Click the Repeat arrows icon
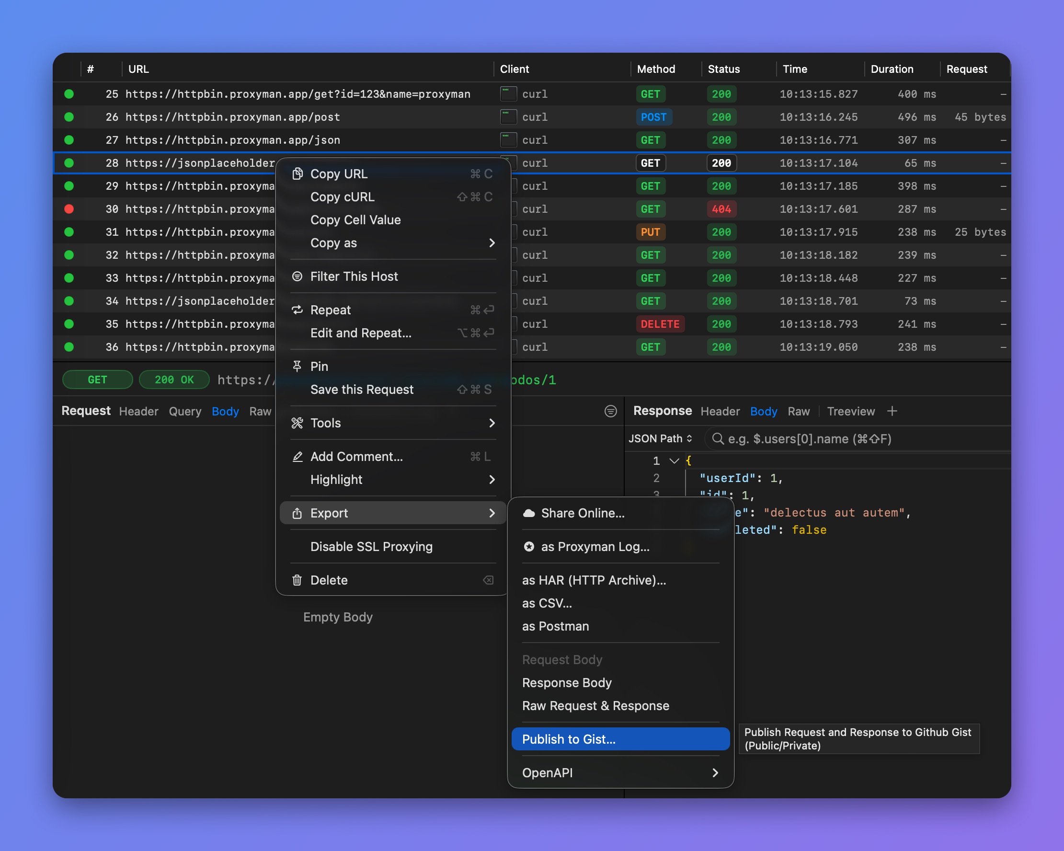Image resolution: width=1064 pixels, height=851 pixels. (x=297, y=310)
